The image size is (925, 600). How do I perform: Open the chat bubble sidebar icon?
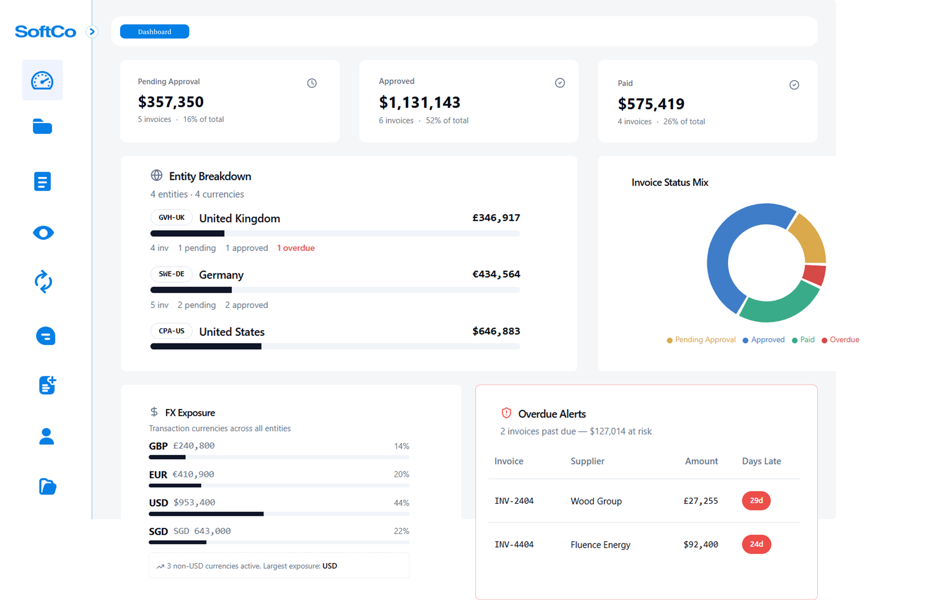point(46,336)
